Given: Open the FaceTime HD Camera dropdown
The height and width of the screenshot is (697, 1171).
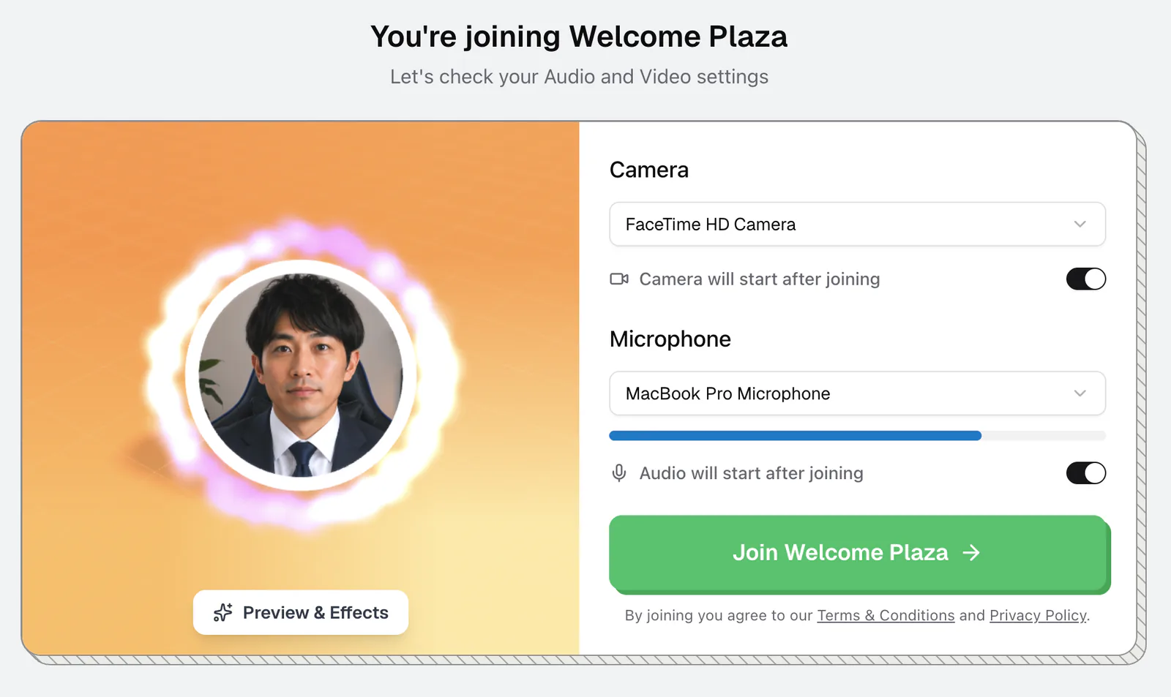Looking at the screenshot, I should coord(857,224).
